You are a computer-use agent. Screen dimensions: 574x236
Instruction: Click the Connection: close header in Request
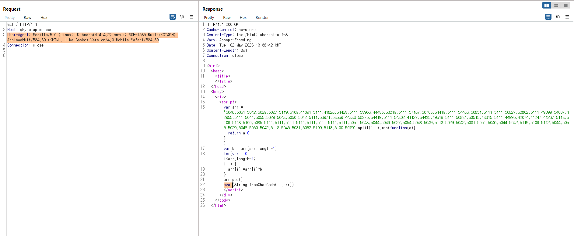click(26, 45)
